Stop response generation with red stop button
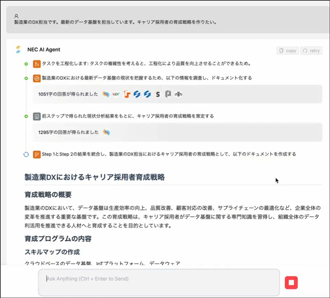The image size is (330, 298). pos(291,283)
